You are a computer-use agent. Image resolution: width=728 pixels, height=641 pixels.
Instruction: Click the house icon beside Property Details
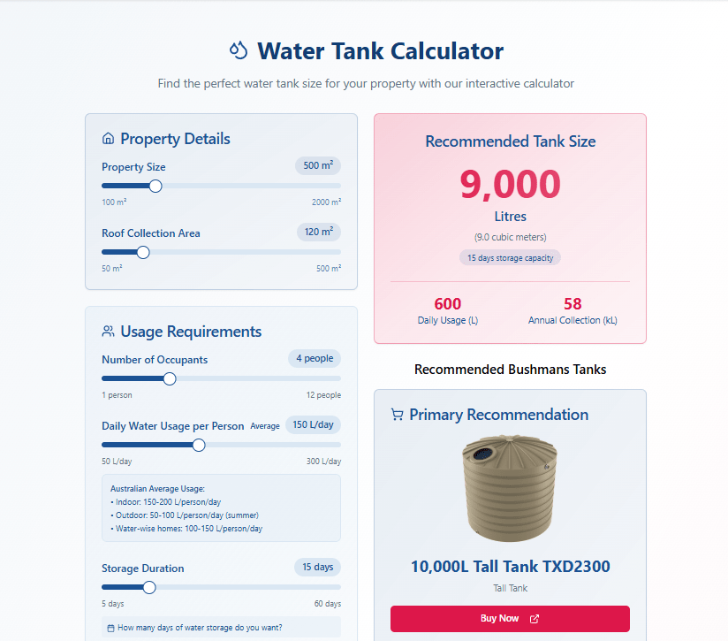(107, 138)
